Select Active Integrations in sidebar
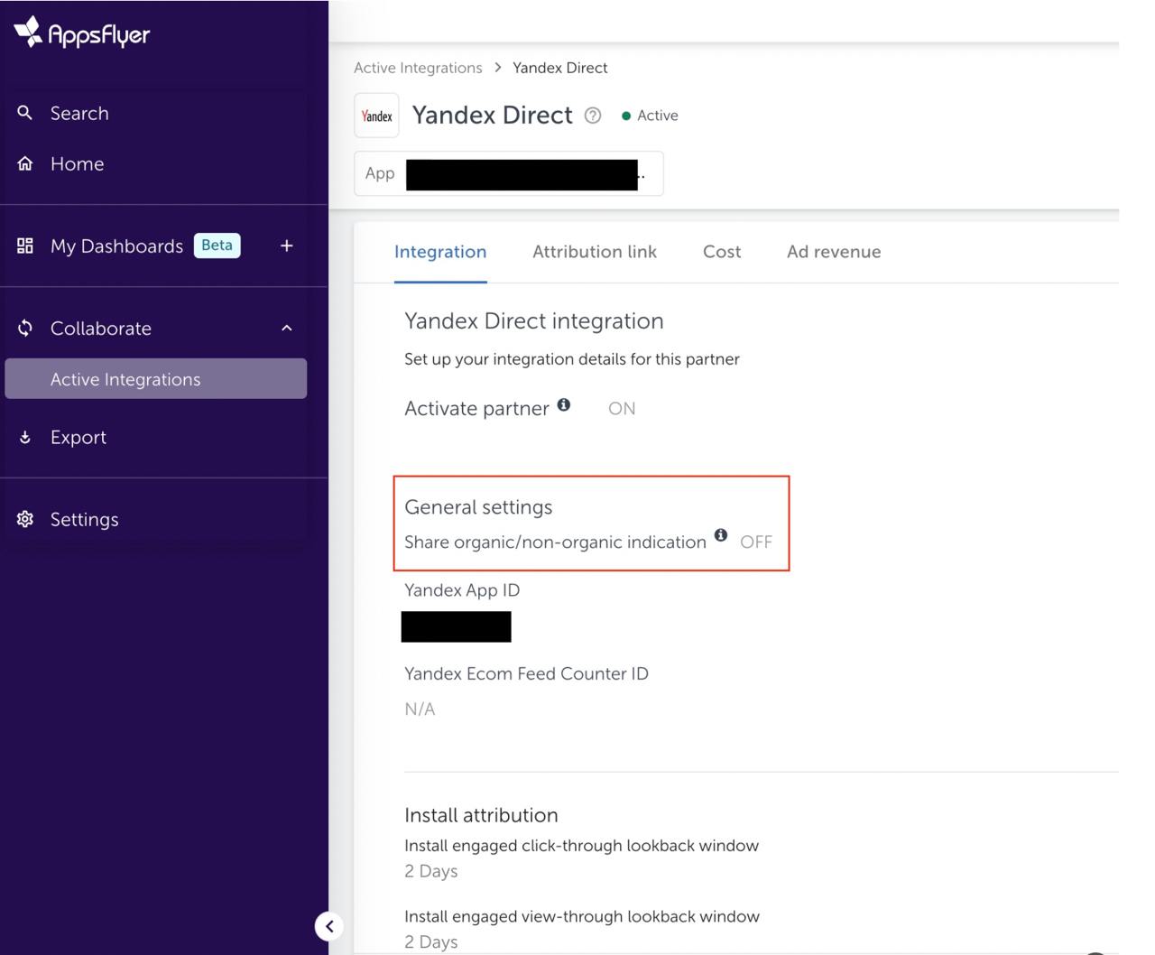Viewport: 1155px width, 955px height. pos(155,379)
